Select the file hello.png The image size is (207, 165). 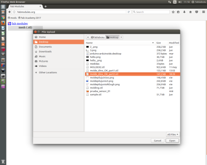pos(132,57)
